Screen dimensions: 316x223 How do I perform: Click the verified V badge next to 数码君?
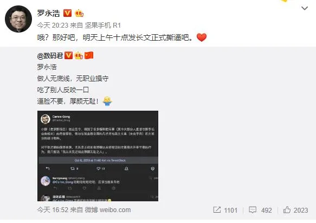(x=68, y=55)
